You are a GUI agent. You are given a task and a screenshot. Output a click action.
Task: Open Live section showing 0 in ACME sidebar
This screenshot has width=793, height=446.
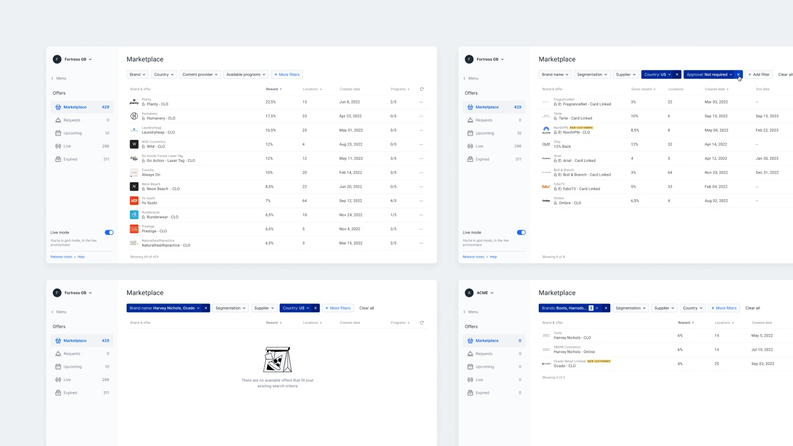click(494, 380)
